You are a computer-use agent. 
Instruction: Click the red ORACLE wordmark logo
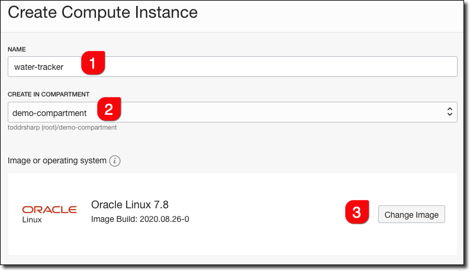point(49,209)
